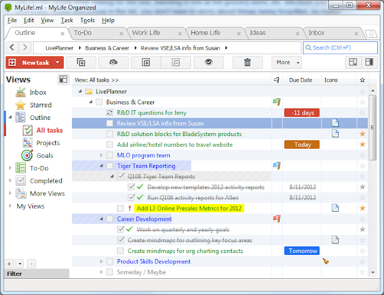Collapse the Outline views group
The height and width of the screenshot is (295, 384).
10,118
